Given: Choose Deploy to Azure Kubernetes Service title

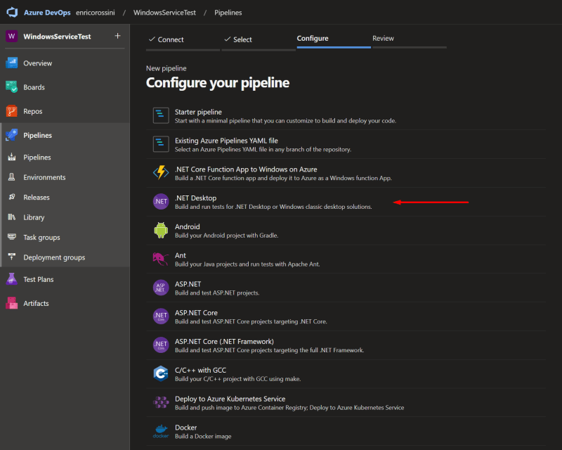Looking at the screenshot, I should point(230,399).
